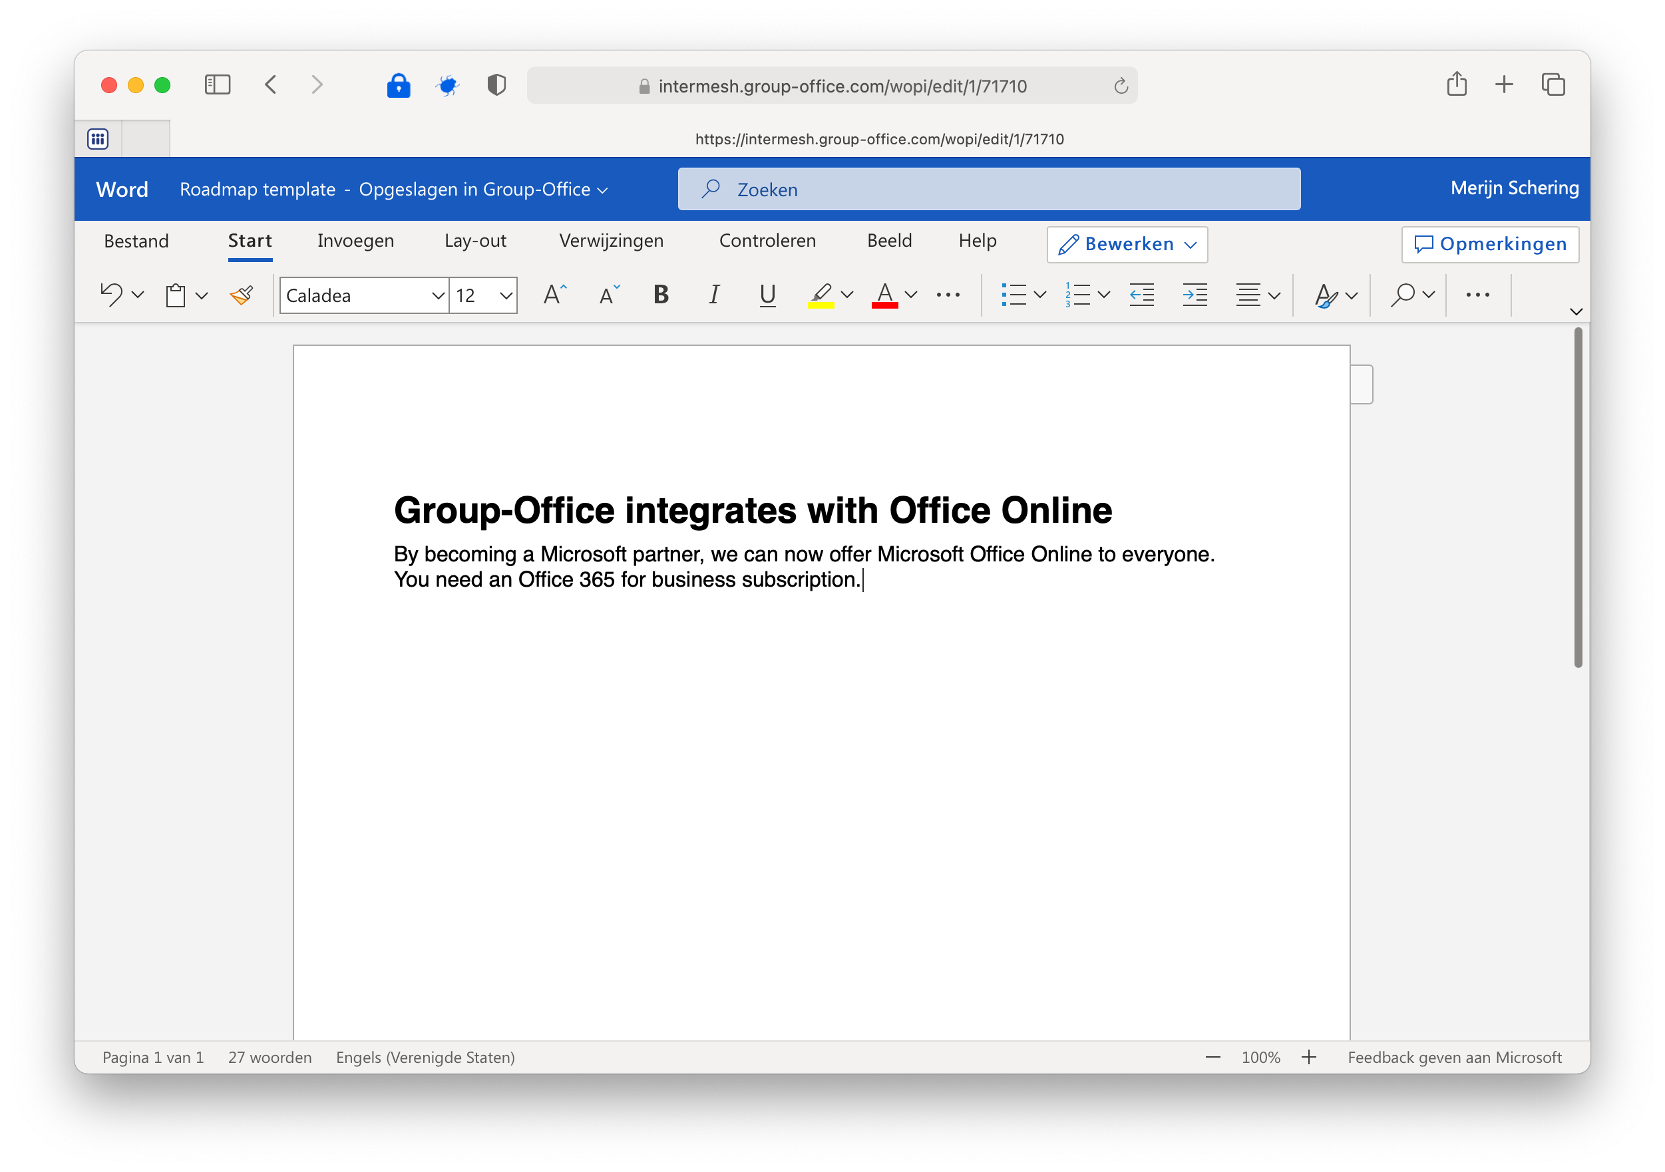Open more font formatting options ellipsis
The image size is (1665, 1172).
point(948,295)
